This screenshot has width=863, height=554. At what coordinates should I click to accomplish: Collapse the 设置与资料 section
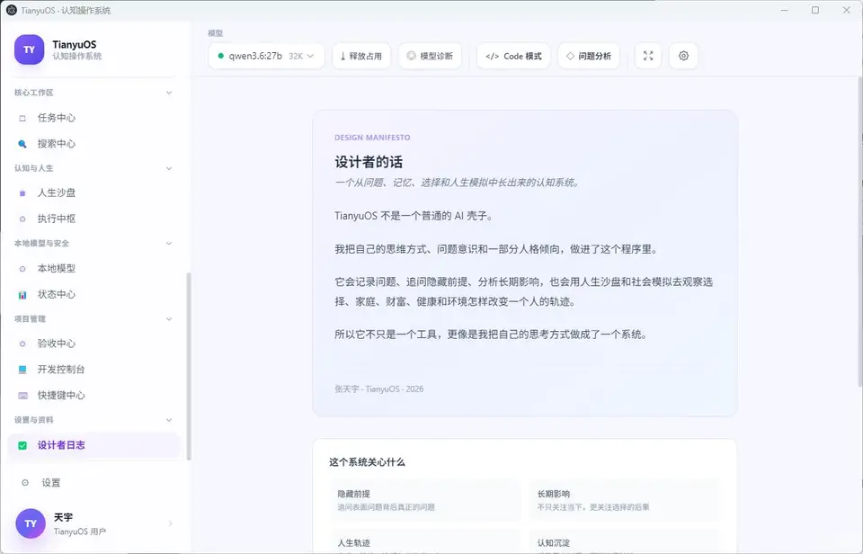coord(169,420)
